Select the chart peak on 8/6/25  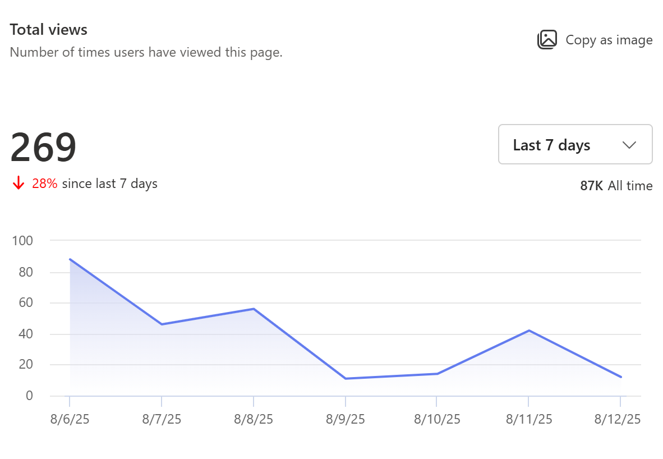[x=71, y=259]
